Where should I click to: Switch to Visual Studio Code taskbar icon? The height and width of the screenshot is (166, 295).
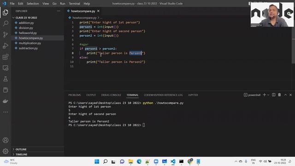click(173, 161)
